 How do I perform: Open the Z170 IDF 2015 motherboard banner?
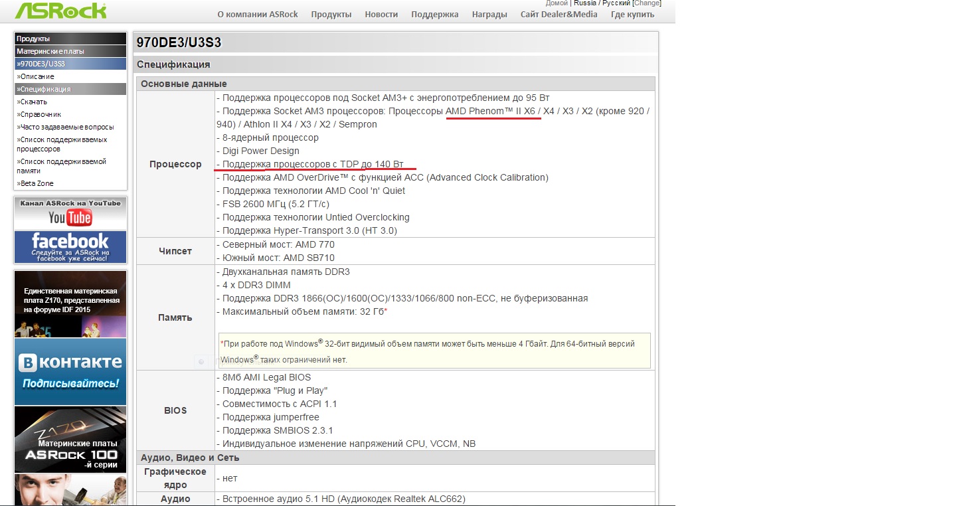pyautogui.click(x=70, y=304)
